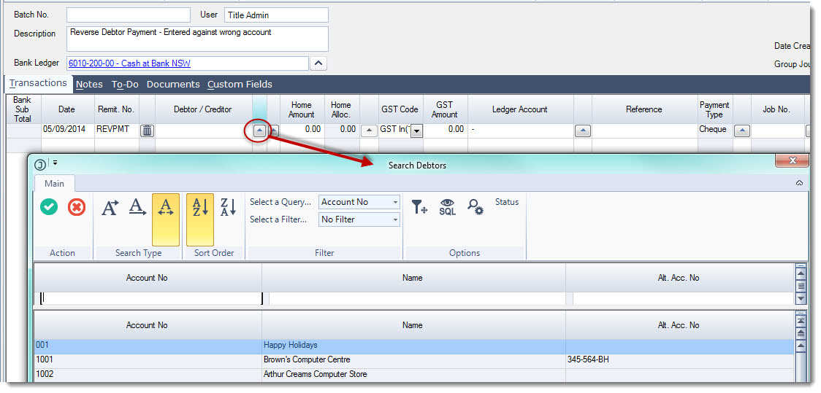
Task: Show the SQL eye icon
Action: [x=447, y=207]
